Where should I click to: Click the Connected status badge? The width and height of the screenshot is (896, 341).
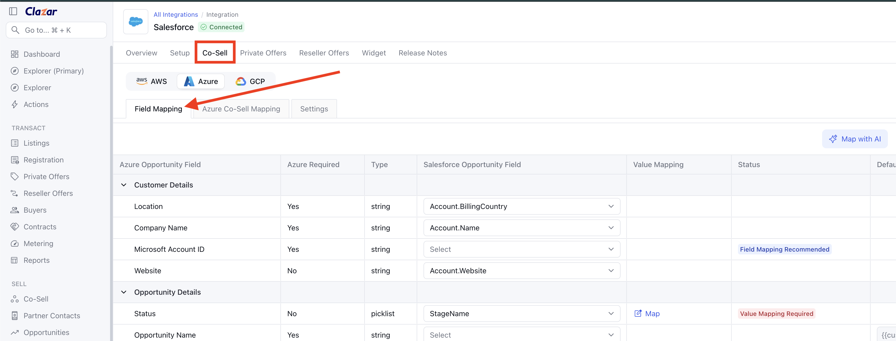(221, 27)
